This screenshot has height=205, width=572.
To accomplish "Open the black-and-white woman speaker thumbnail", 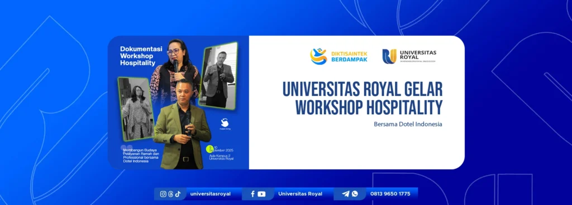I will coord(136,109).
